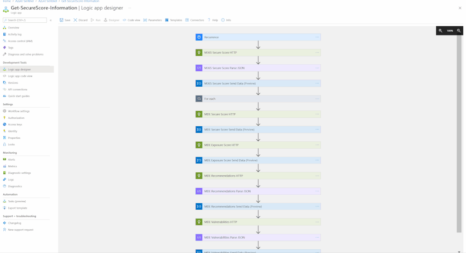Click the MDE Recommendations Send Data icon

coord(199,207)
